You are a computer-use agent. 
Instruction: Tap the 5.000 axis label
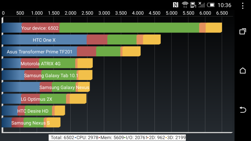(x=171, y=13)
